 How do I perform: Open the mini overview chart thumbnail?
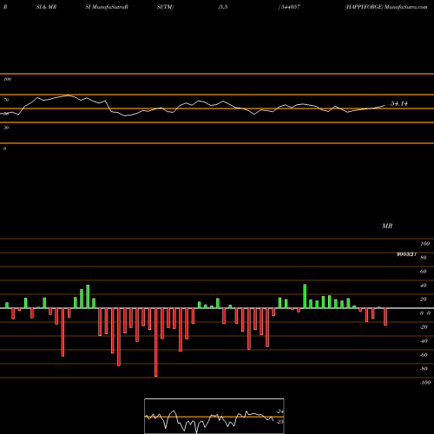(x=214, y=416)
